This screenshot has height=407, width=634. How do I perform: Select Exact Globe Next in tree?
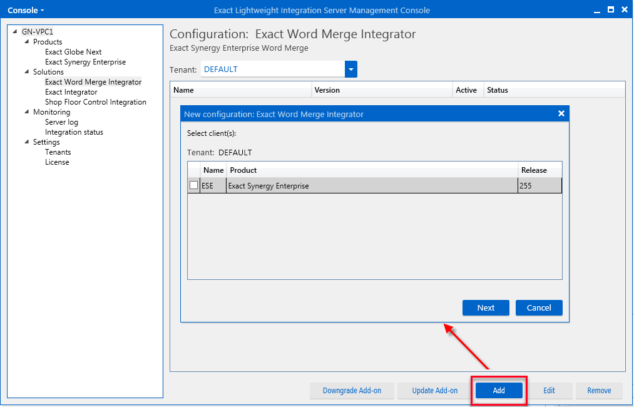pos(73,52)
